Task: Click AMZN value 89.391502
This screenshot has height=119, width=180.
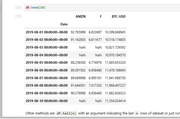Action: point(78,70)
